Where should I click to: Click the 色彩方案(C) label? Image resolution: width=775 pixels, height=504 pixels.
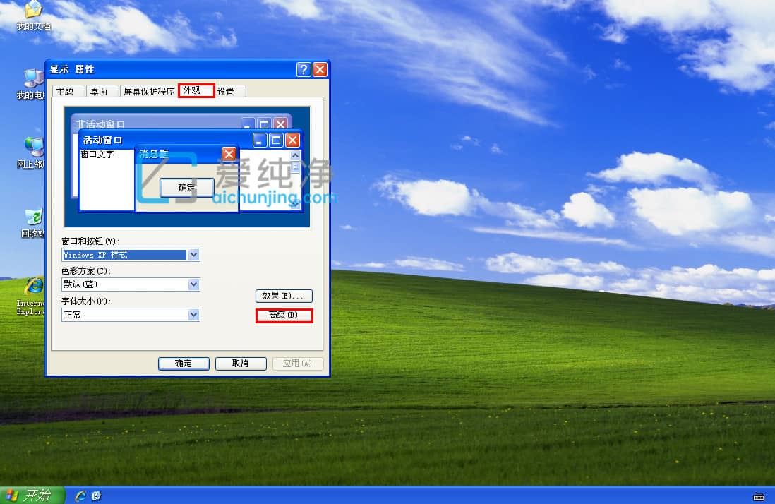coord(86,271)
